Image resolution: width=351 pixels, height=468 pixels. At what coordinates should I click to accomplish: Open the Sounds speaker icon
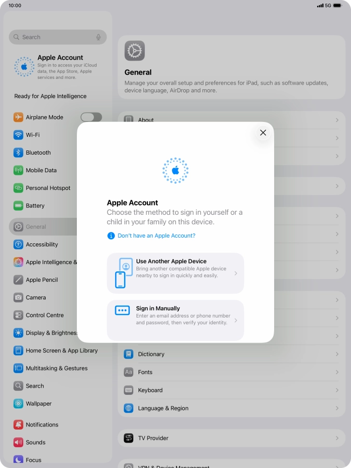(19, 443)
